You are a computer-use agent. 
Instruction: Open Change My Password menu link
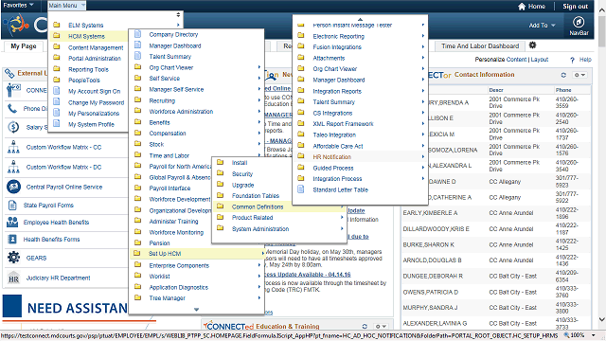click(x=97, y=102)
